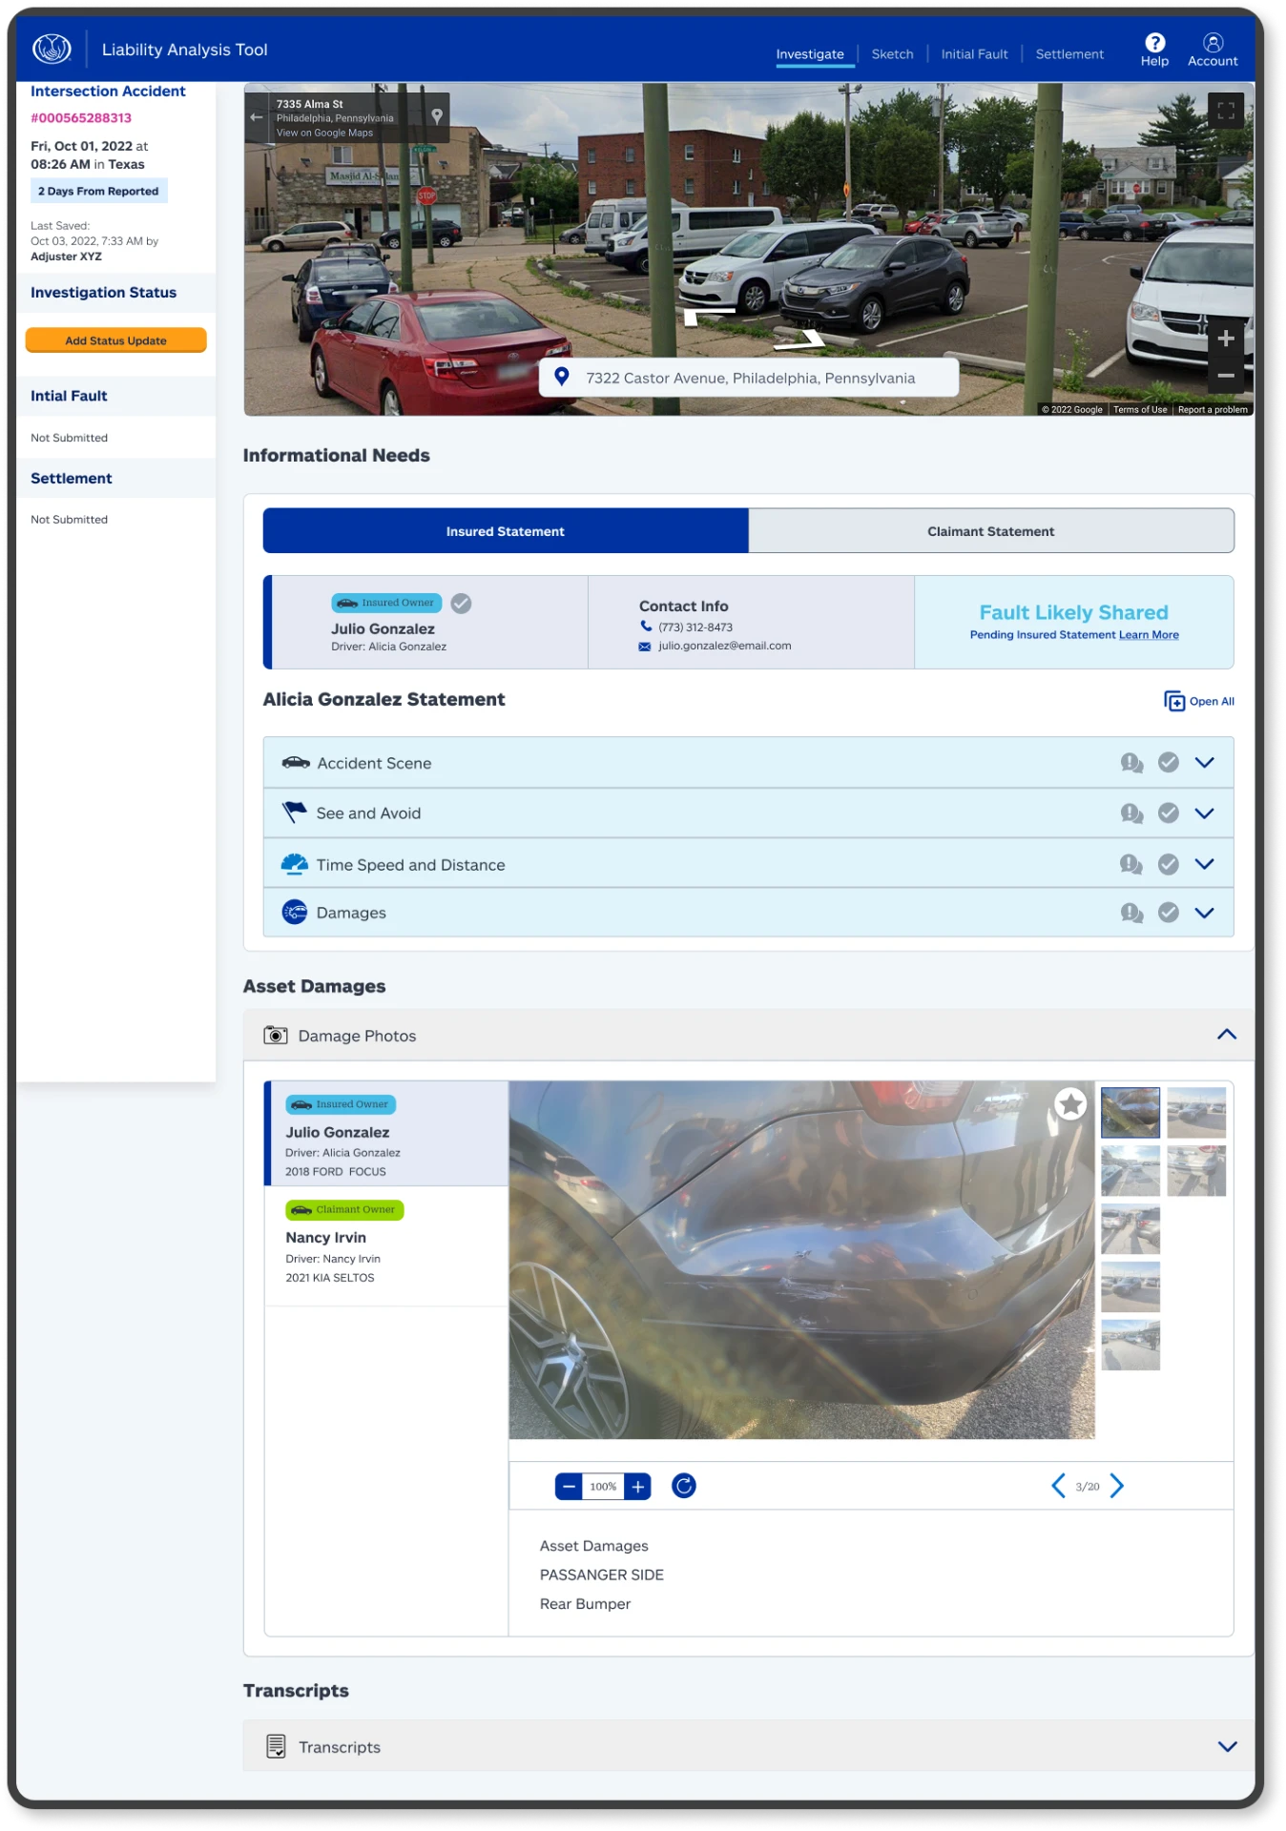Toggle the See and Avoid checkmark
Image resolution: width=1286 pixels, height=1831 pixels.
1169,813
